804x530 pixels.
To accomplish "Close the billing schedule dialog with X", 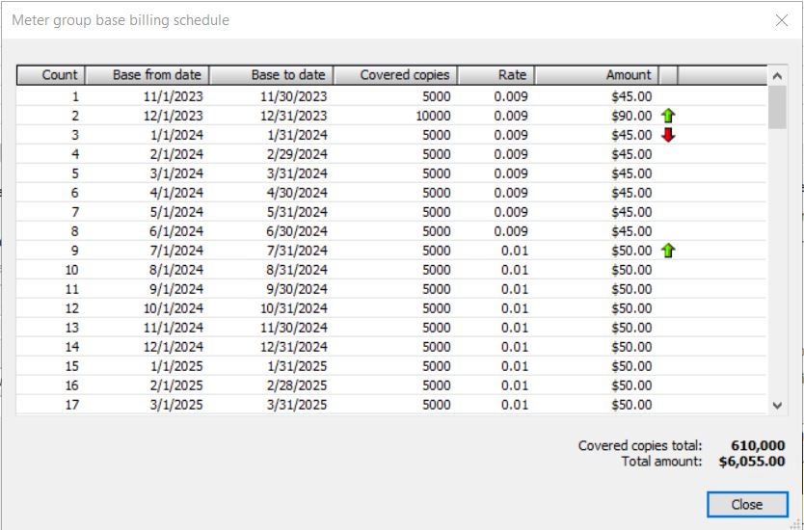I will pos(782,20).
